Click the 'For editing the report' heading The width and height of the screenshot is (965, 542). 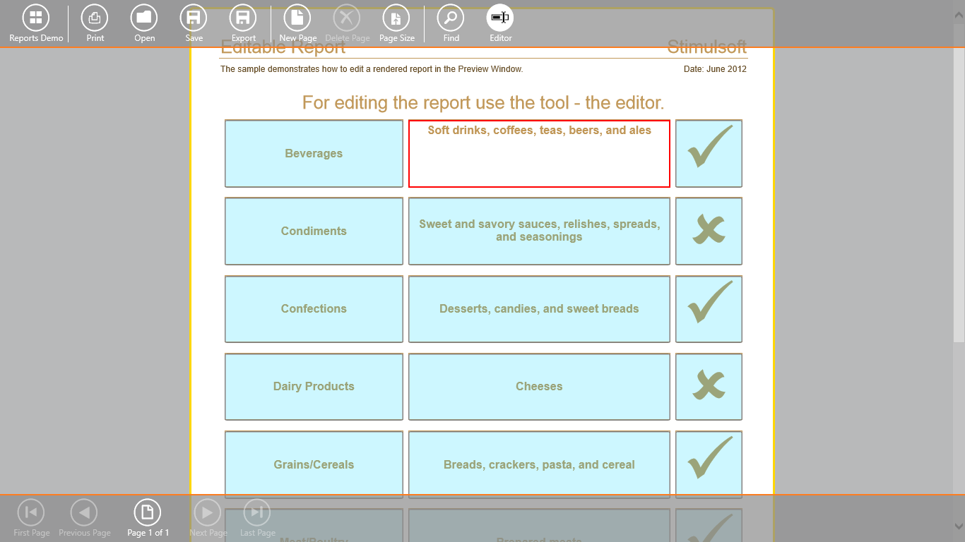[x=483, y=102]
